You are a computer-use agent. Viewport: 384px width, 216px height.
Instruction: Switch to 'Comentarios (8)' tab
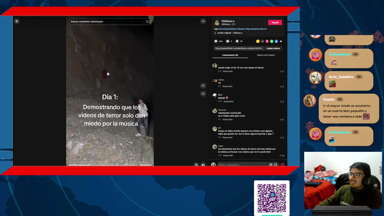coord(230,55)
